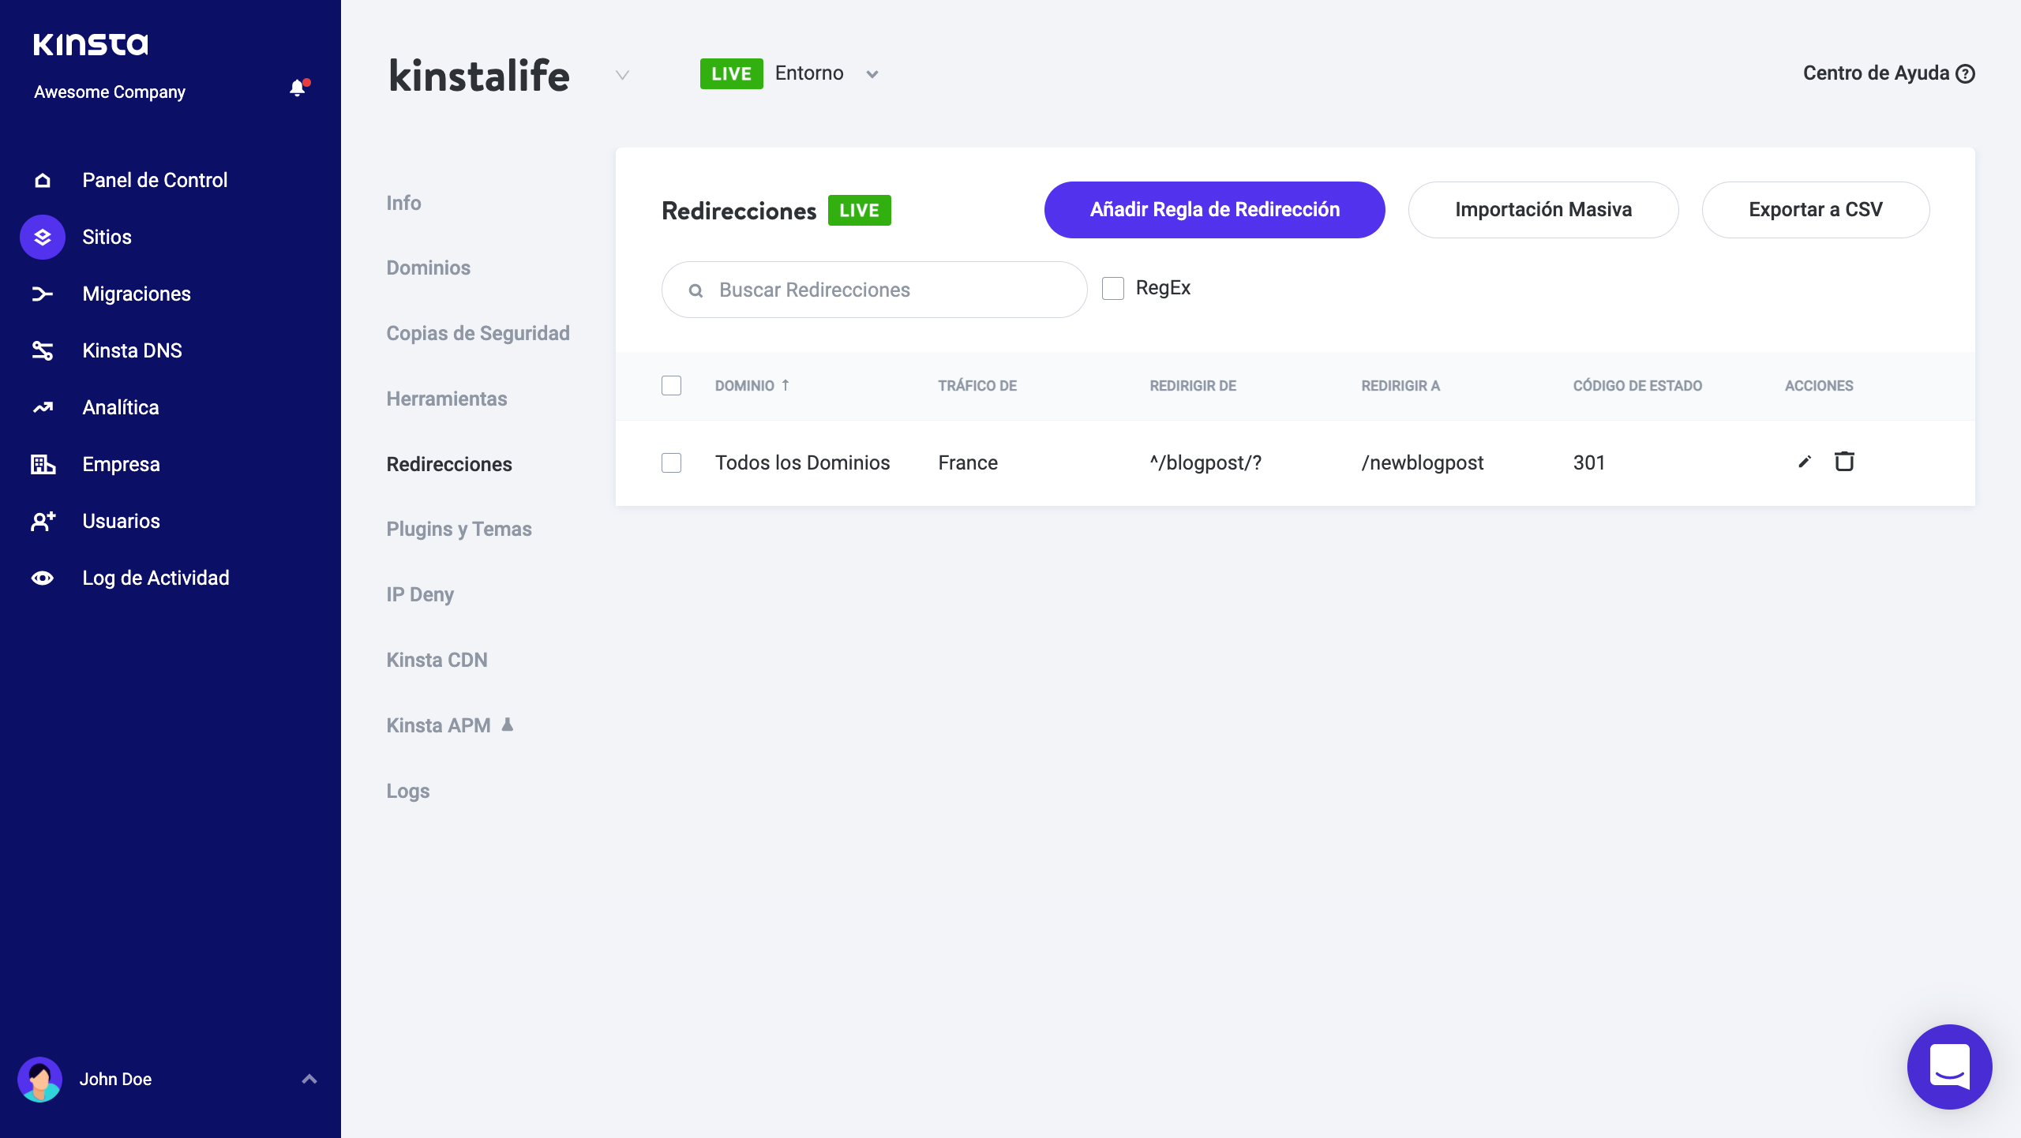Open the Intercom chat bubble
2021x1138 pixels.
(1949, 1066)
